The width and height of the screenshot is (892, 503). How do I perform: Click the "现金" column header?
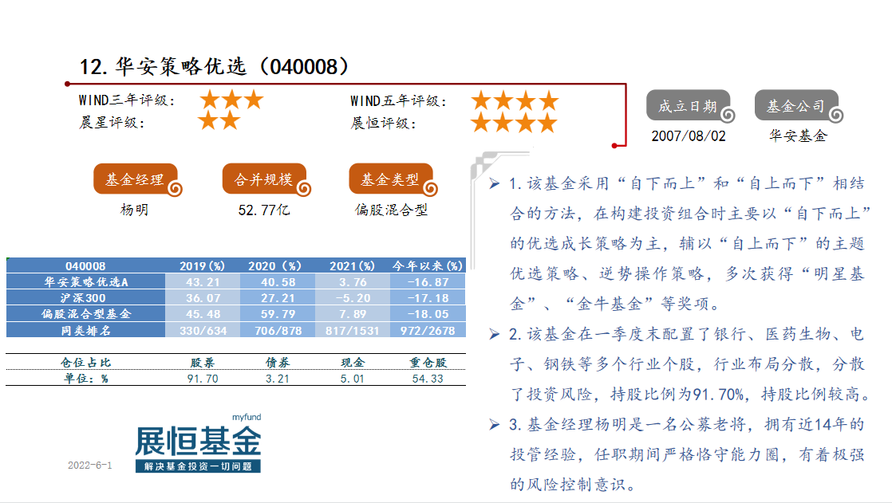(x=353, y=363)
